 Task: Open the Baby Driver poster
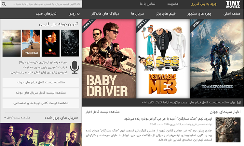[109, 59]
